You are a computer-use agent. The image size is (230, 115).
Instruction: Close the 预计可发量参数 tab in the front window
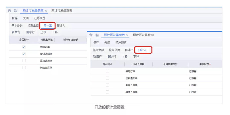pyautogui.click(x=127, y=35)
